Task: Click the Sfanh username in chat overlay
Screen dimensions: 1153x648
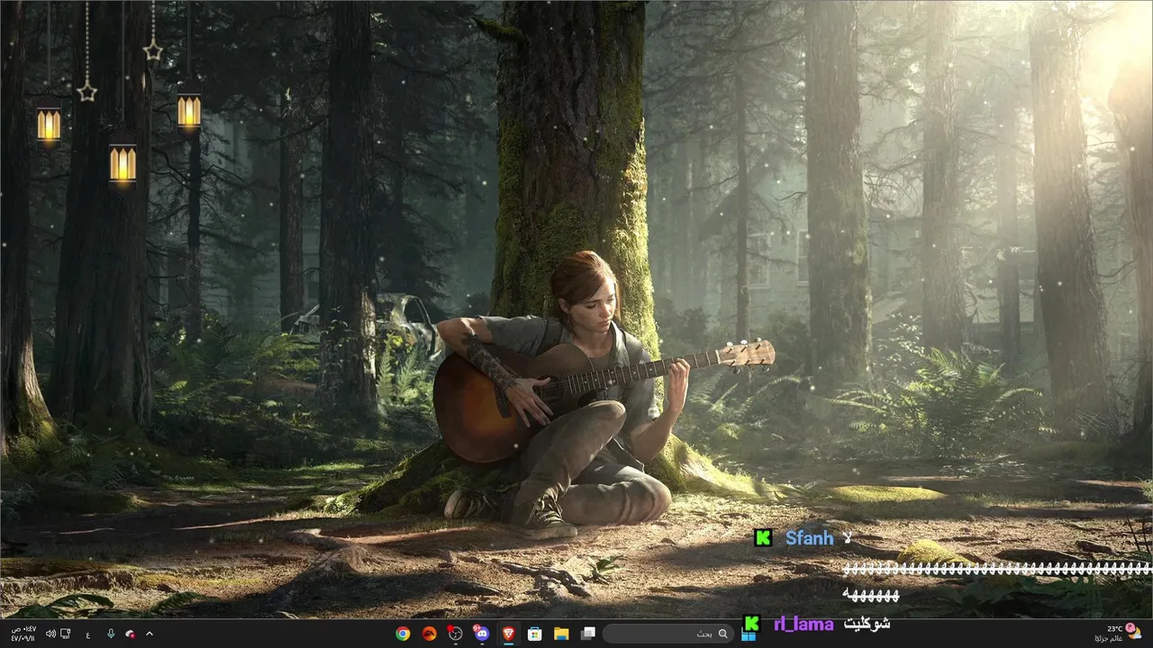Action: click(810, 538)
